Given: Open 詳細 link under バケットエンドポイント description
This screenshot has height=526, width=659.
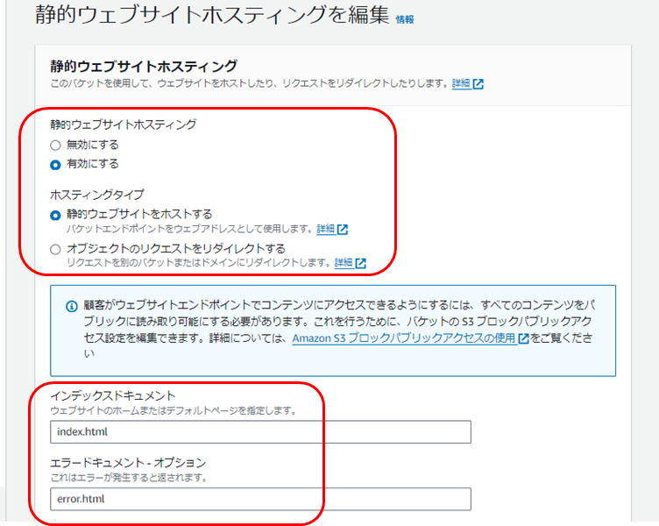Looking at the screenshot, I should pyautogui.click(x=326, y=229).
